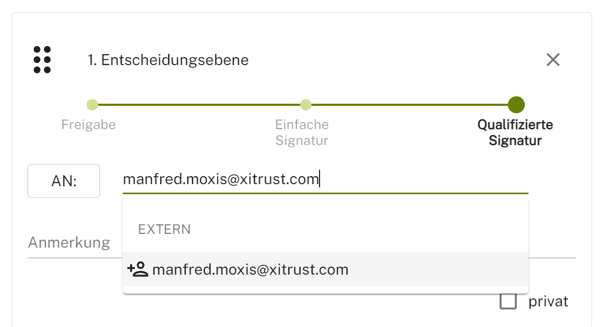Click the Freigabe label

pos(88,125)
